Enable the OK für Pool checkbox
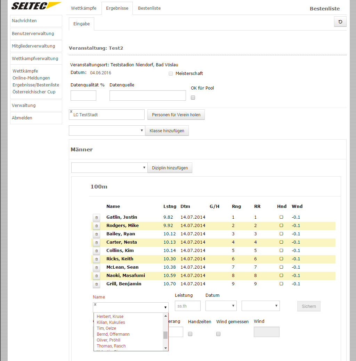 [193, 98]
